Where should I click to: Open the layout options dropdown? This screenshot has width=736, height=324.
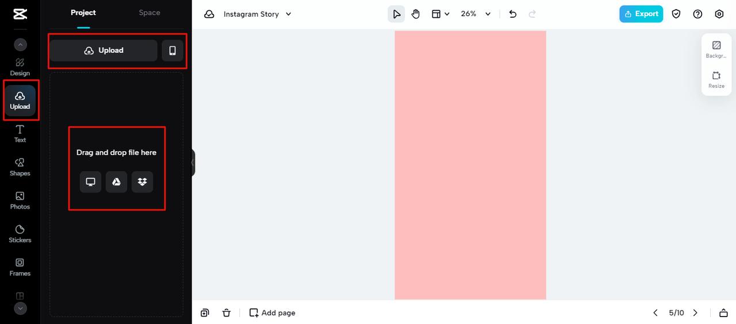[x=440, y=14]
